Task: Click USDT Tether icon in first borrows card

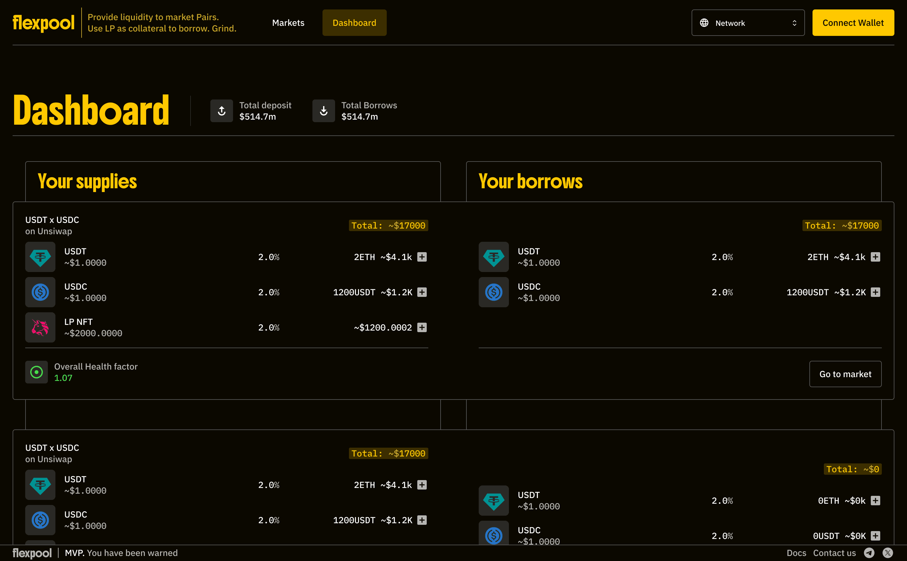Action: pos(493,257)
